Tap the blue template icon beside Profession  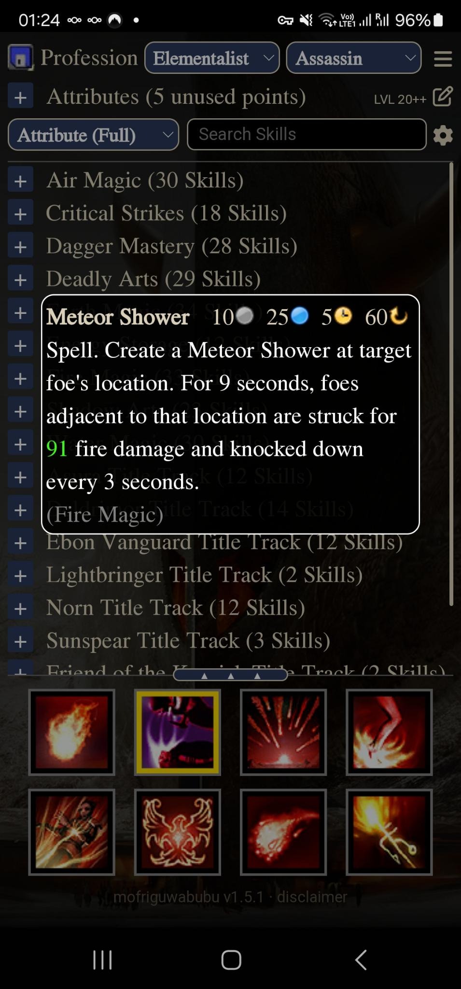click(21, 57)
